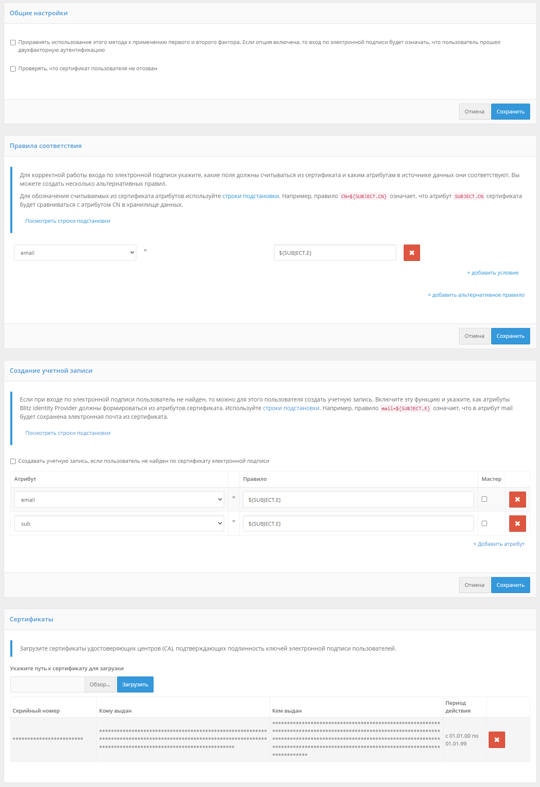The width and height of the screenshot is (540, 787).
Task: Remove the email attribute row in account creation
Action: coord(517,500)
